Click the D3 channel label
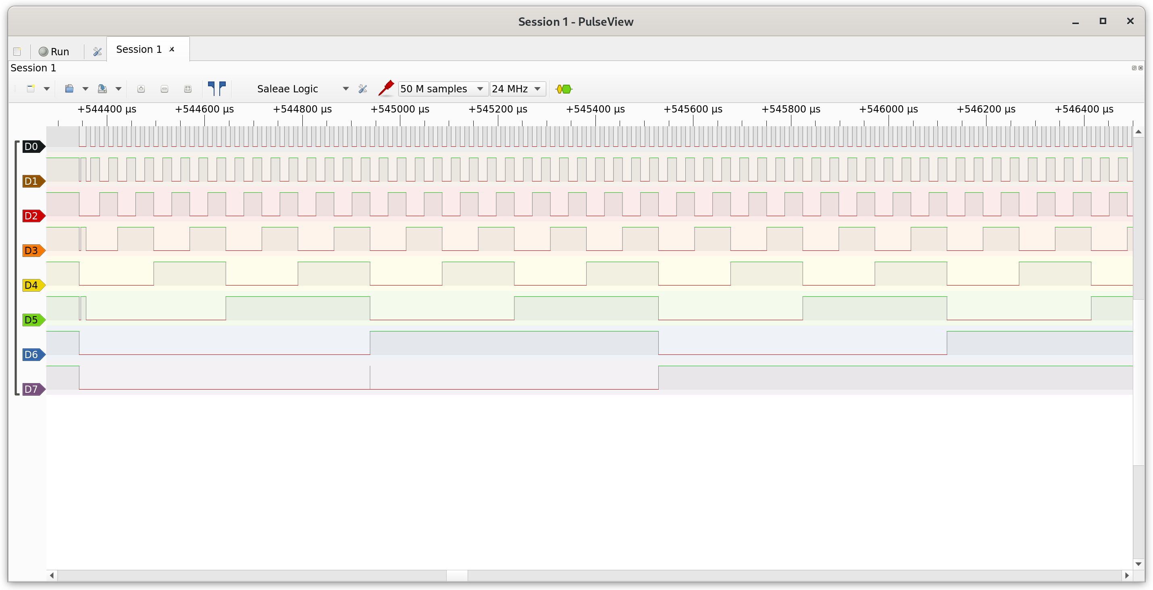 [32, 250]
